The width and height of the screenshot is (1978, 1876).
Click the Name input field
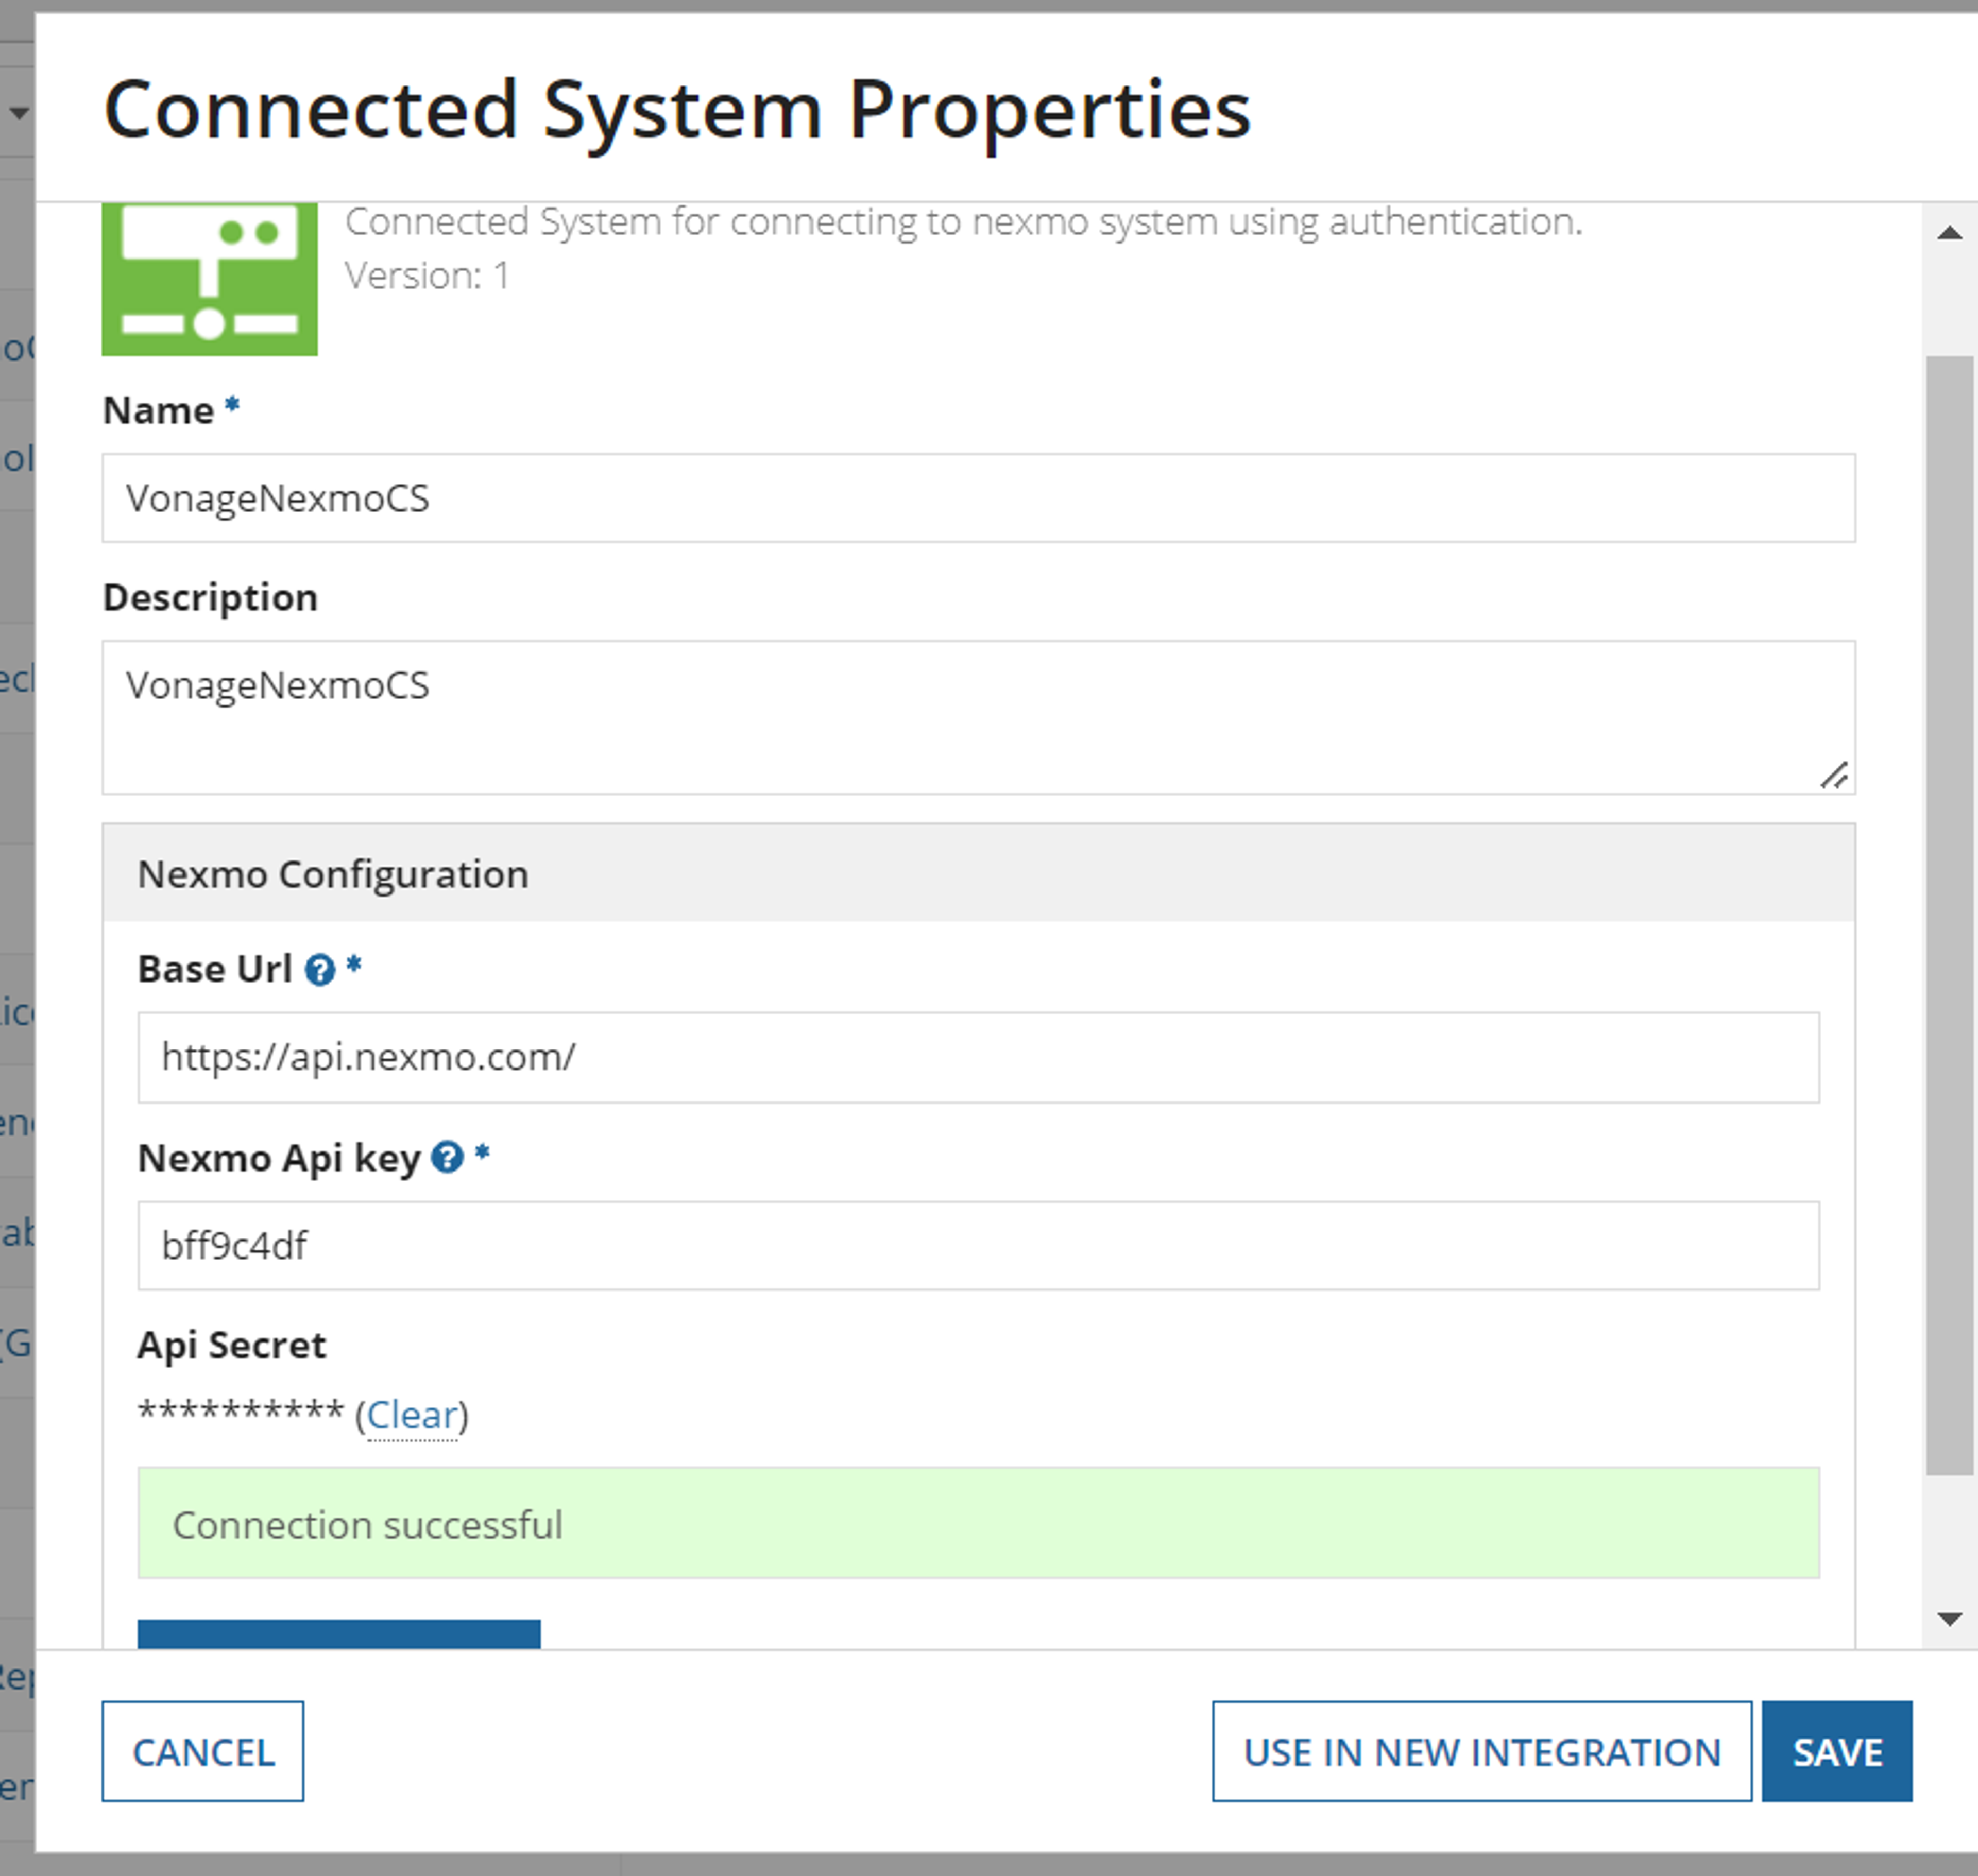tap(979, 498)
